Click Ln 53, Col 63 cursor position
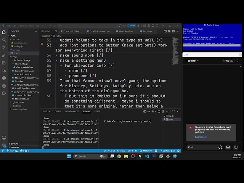This screenshot has width=244, height=183. pyautogui.click(x=109, y=151)
